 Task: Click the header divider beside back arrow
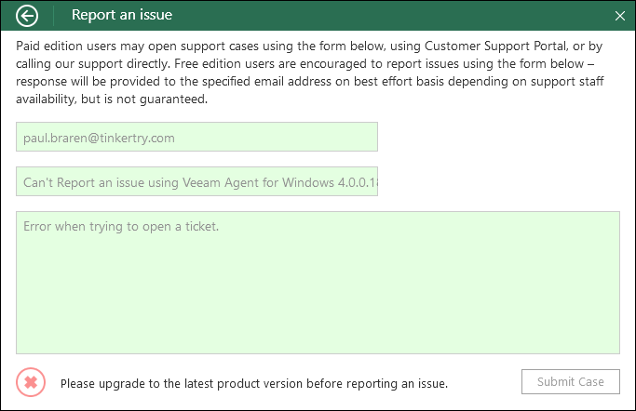click(53, 16)
